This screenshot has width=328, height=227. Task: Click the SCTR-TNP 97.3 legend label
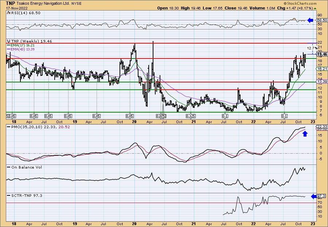point(27,195)
